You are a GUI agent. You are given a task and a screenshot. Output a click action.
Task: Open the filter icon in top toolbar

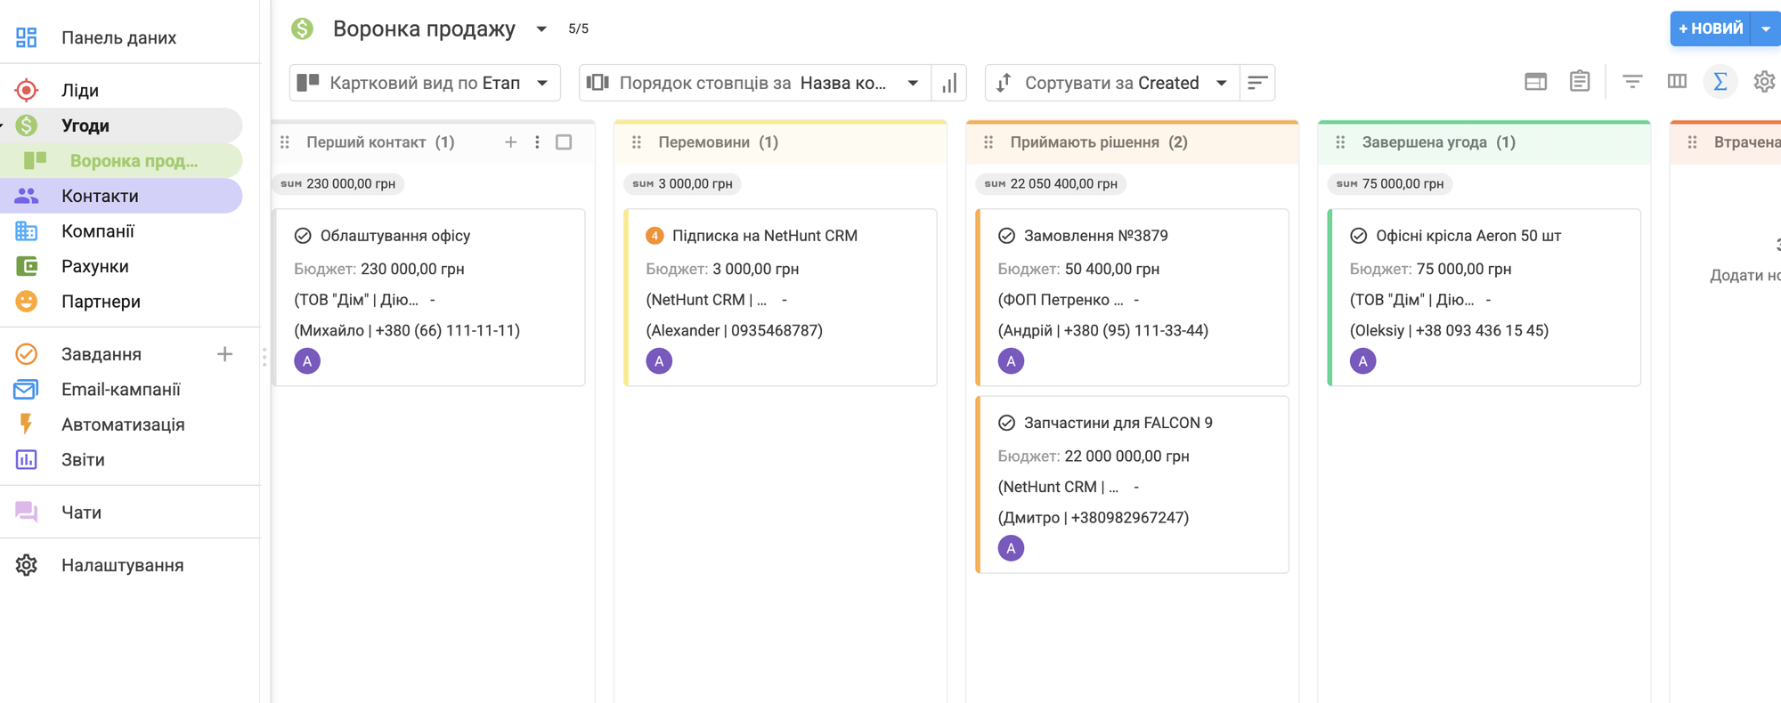1631,82
